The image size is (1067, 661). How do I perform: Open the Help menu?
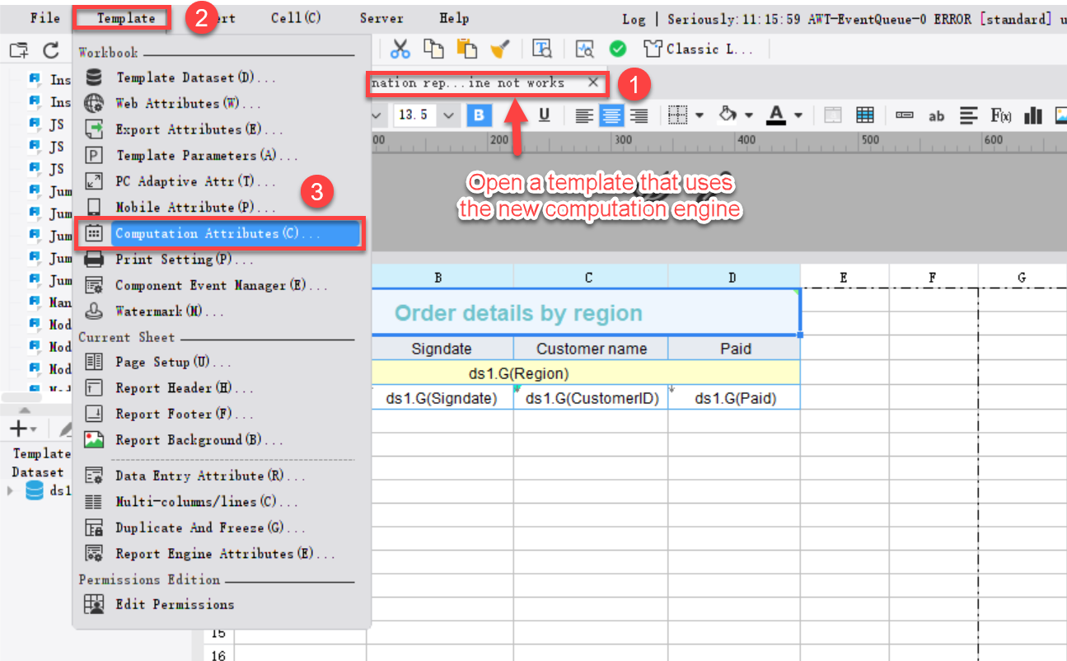(x=454, y=18)
